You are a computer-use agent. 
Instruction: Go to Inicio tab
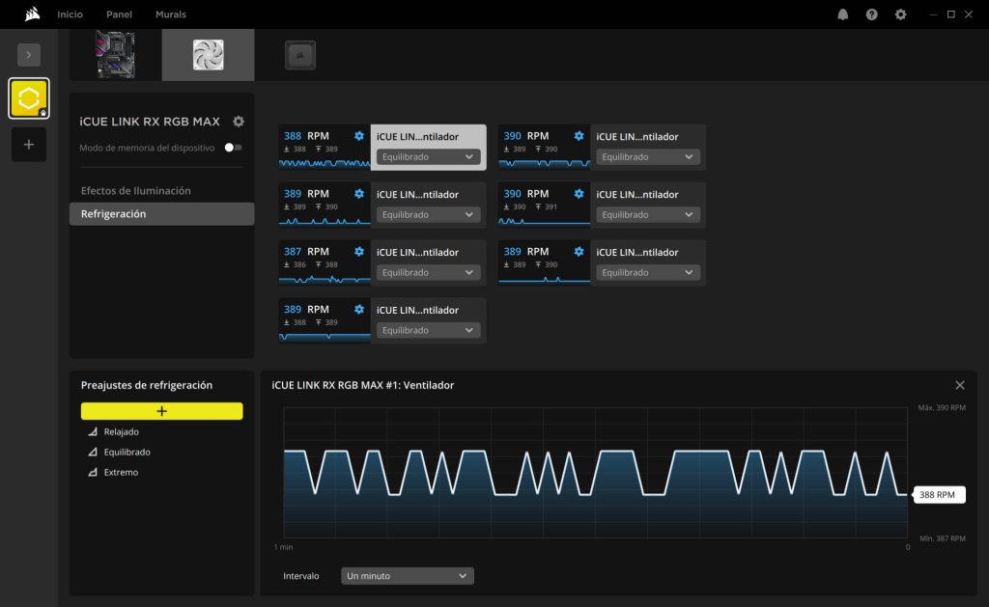(x=70, y=14)
